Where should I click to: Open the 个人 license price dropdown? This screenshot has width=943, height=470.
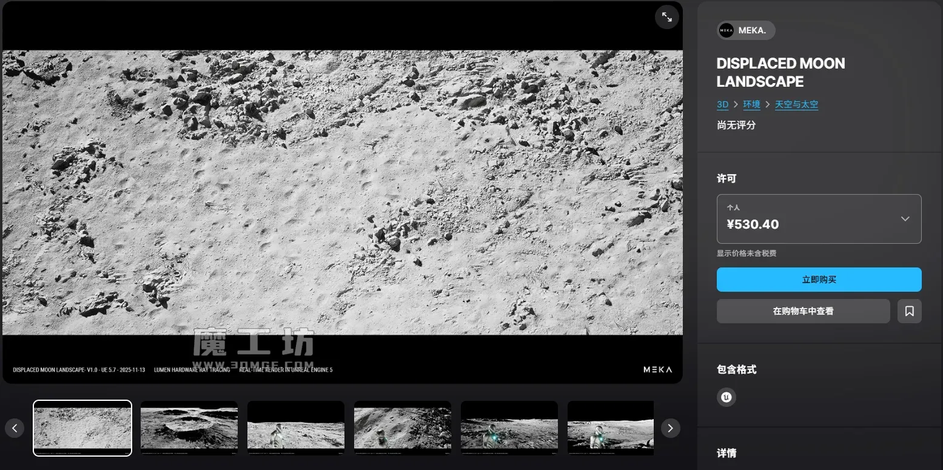819,219
